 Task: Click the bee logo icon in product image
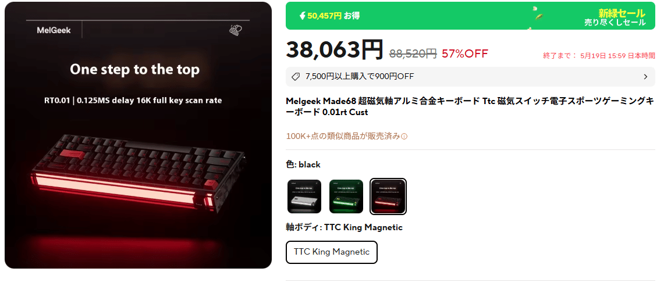[236, 30]
